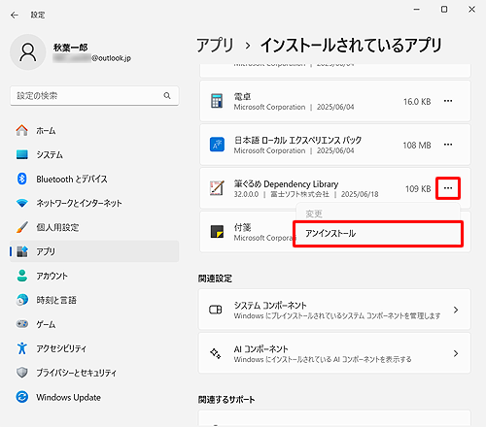This screenshot has height=427, width=486.
Task: Minimize the Settings window
Action: tap(417, 10)
